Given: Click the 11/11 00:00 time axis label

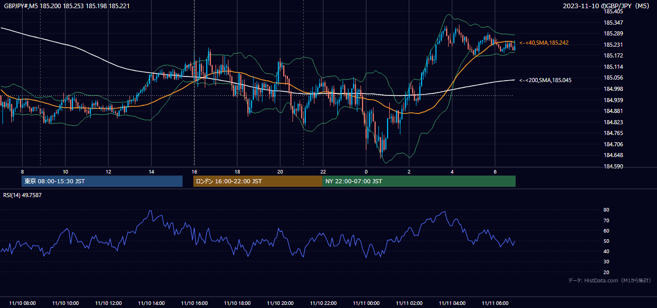Looking at the screenshot, I should [366, 303].
